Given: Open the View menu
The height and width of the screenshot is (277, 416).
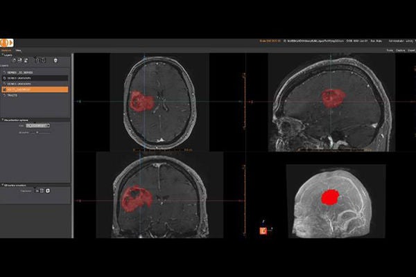Looking at the screenshot, I should (x=18, y=51).
